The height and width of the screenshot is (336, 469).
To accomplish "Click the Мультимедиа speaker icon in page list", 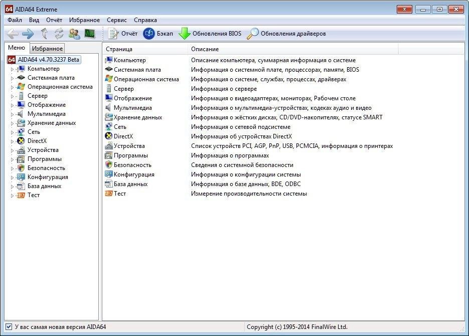I will click(108, 108).
